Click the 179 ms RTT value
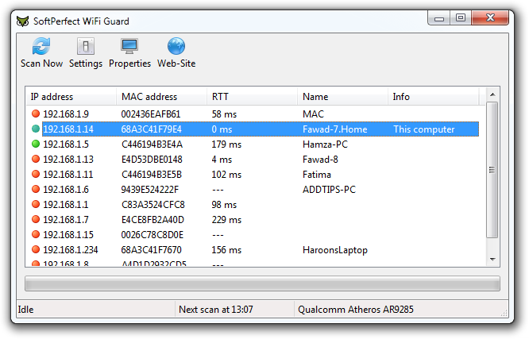The image size is (529, 339). [226, 144]
